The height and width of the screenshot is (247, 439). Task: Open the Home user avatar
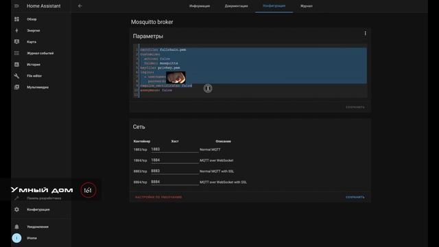[16, 238]
